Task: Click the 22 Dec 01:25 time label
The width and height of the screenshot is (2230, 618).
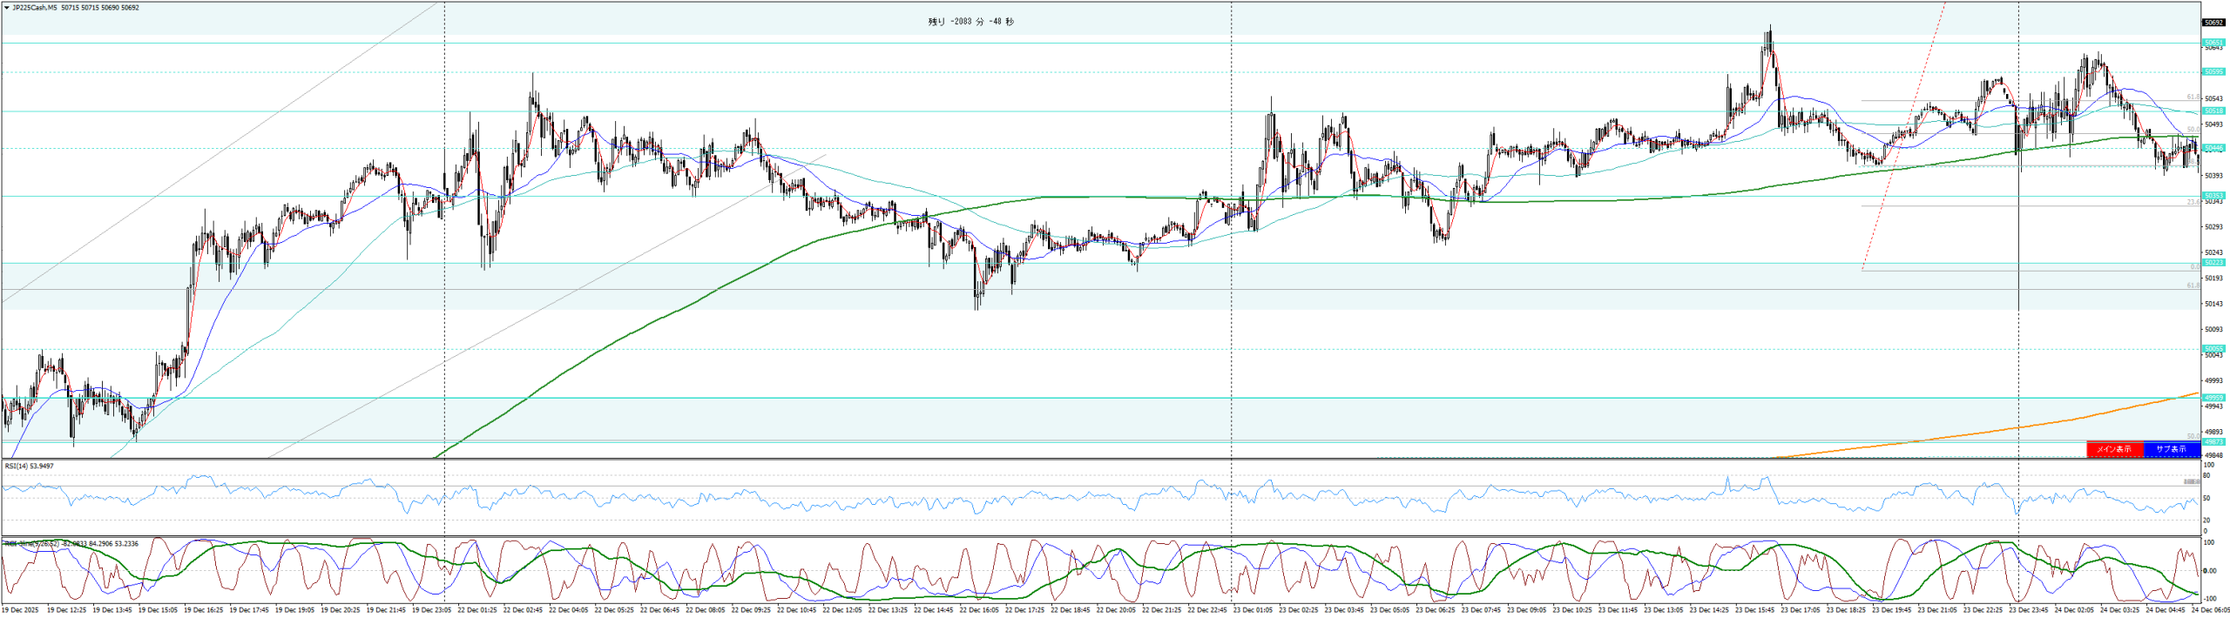Action: click(477, 610)
